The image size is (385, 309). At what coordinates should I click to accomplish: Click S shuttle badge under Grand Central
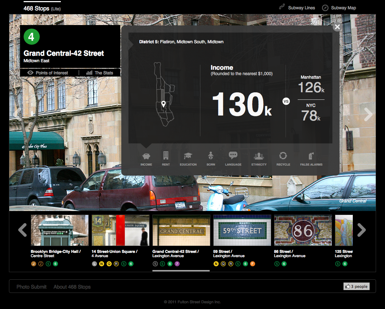click(x=155, y=264)
